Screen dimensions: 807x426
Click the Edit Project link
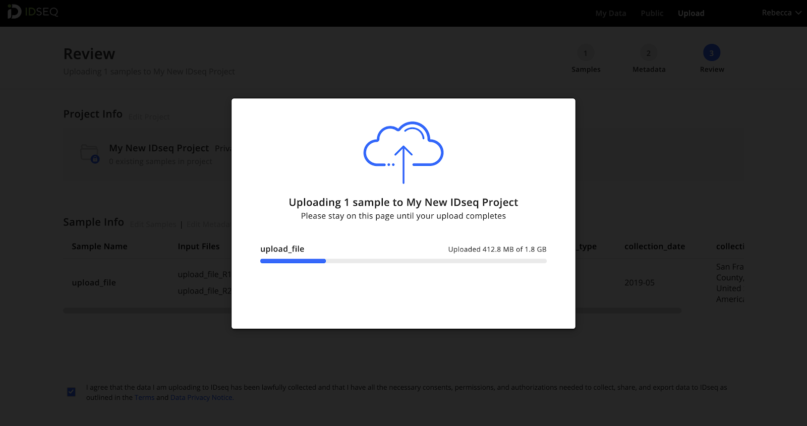(x=149, y=117)
